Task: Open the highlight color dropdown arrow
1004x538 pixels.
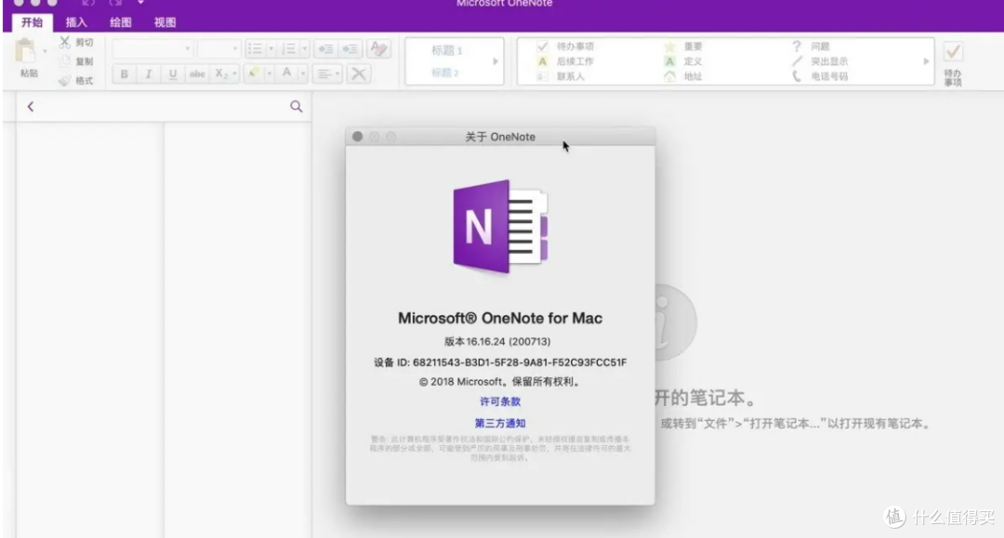Action: (x=269, y=73)
